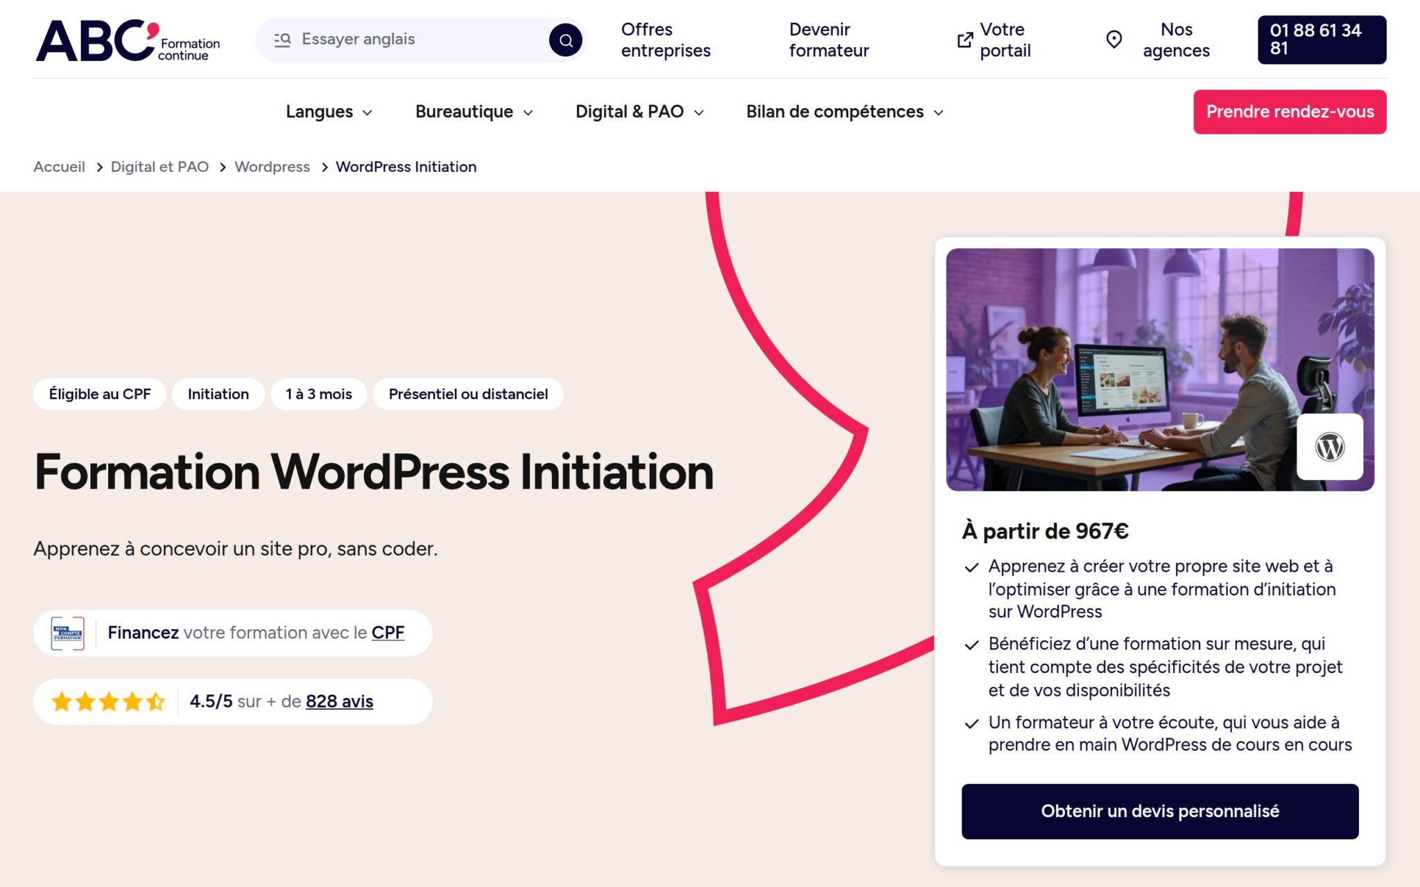The image size is (1420, 887).
Task: Open the portal via the external-link icon
Action: 963,39
